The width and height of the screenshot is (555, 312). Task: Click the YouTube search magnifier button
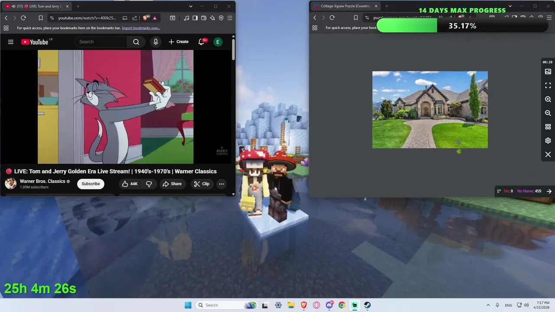tap(136, 42)
